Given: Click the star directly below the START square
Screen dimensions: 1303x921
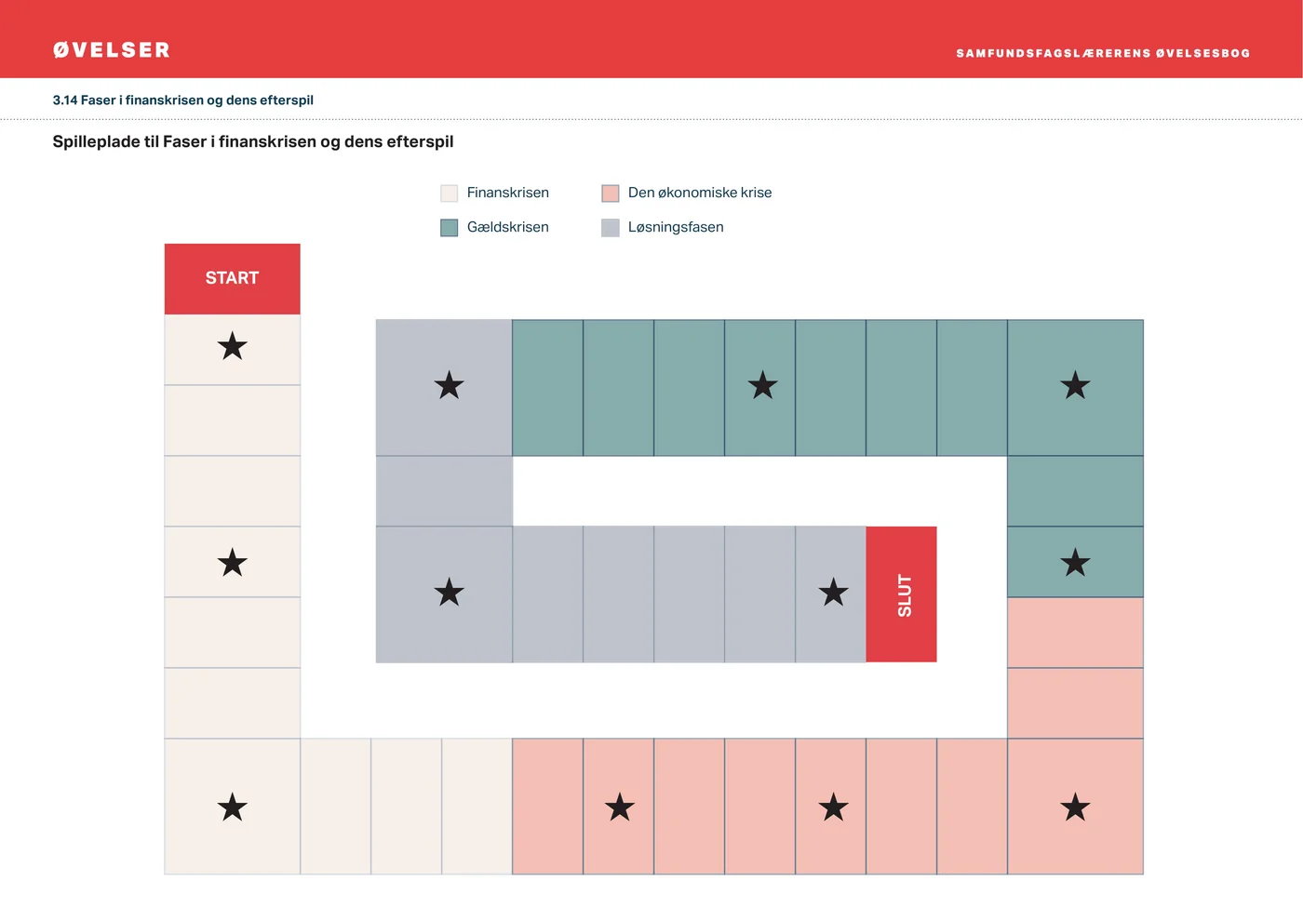Looking at the screenshot, I should [232, 347].
